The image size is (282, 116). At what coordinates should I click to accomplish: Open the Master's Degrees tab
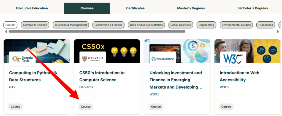(191, 8)
